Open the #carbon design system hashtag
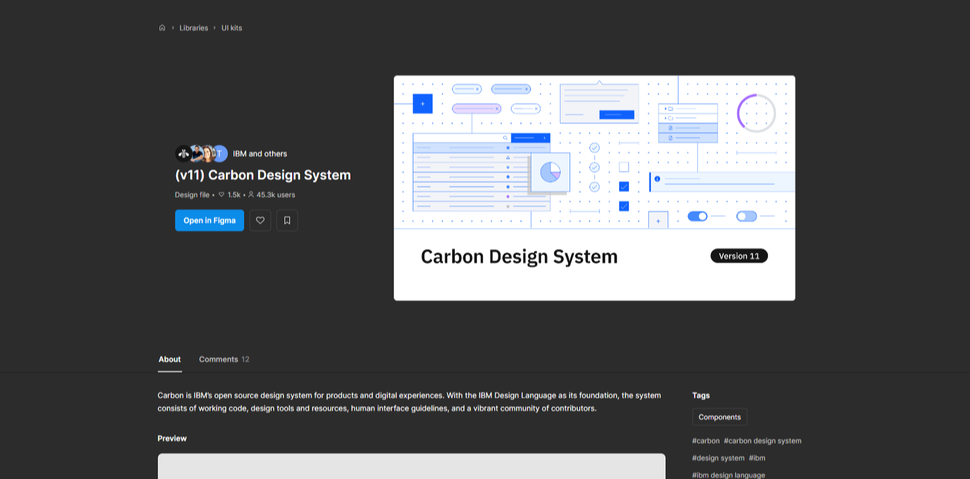This screenshot has height=479, width=970. click(762, 441)
